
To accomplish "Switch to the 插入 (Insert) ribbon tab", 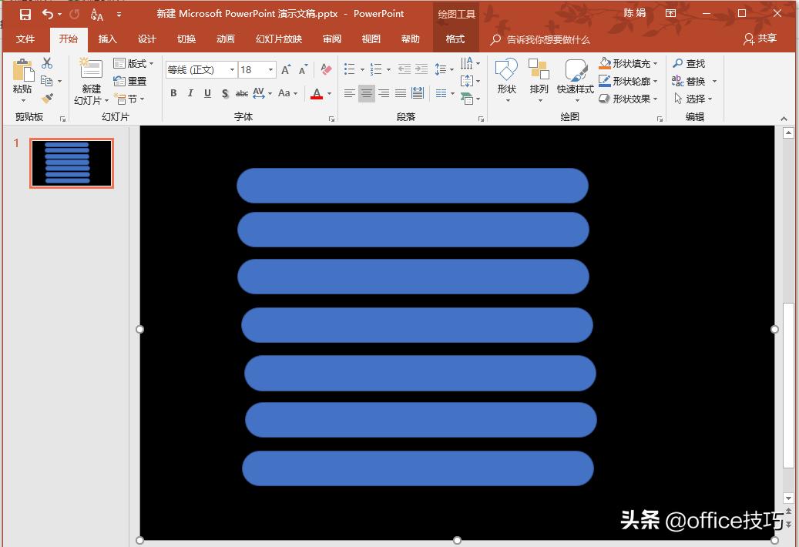I will 109,39.
